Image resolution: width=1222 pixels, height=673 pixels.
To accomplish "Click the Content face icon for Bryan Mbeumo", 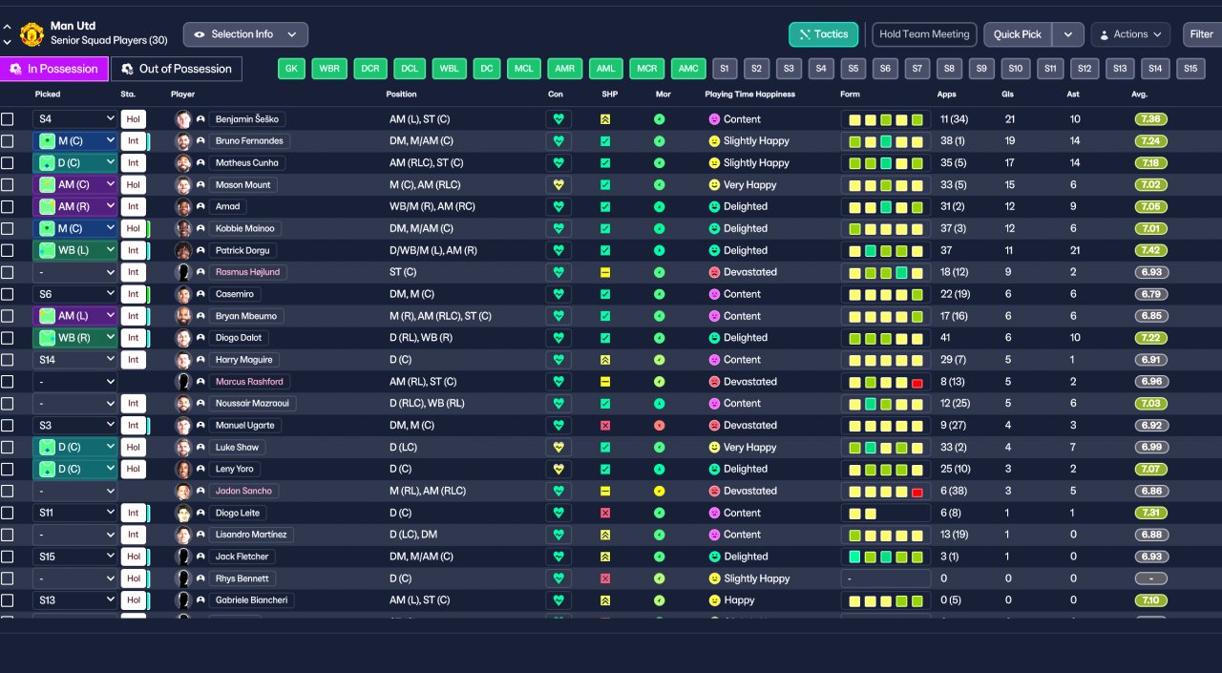I will (x=714, y=316).
